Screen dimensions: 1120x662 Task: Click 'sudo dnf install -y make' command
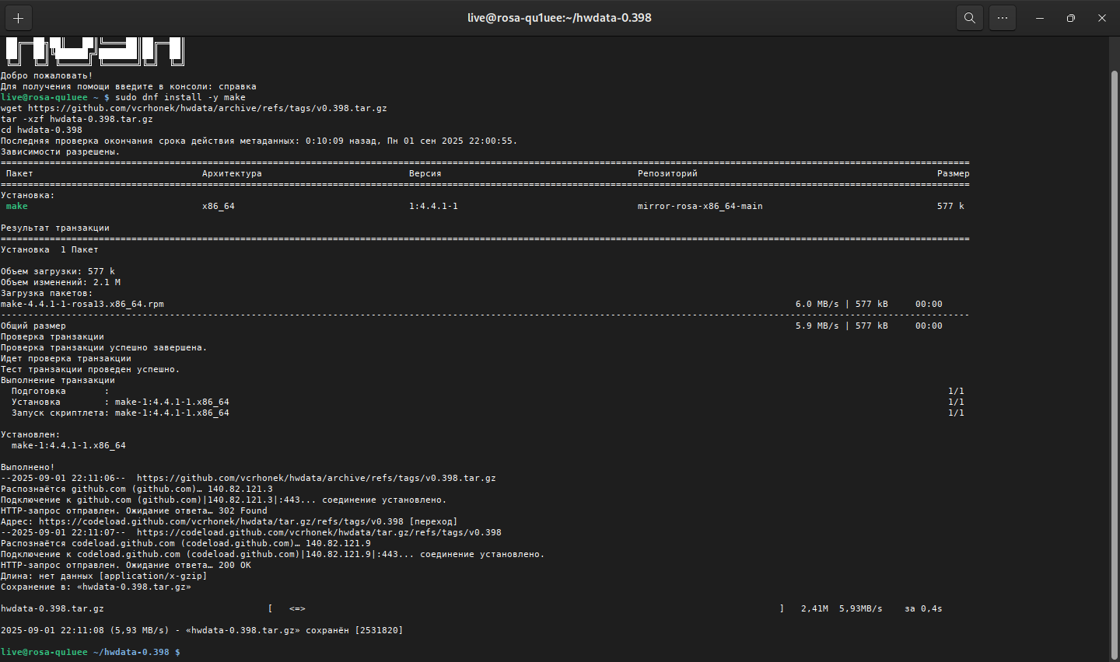180,97
